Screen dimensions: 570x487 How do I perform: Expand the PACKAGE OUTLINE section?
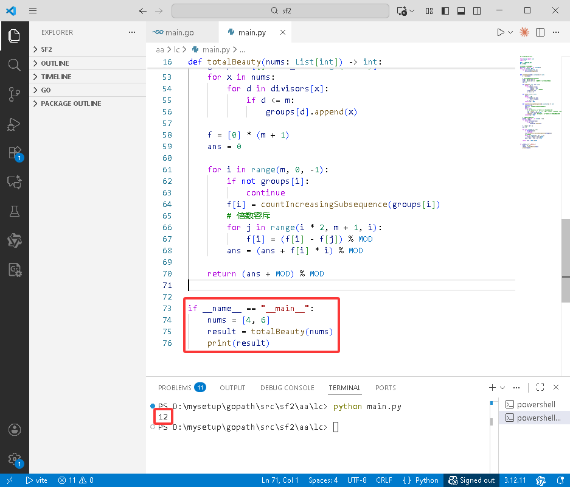[x=88, y=103]
